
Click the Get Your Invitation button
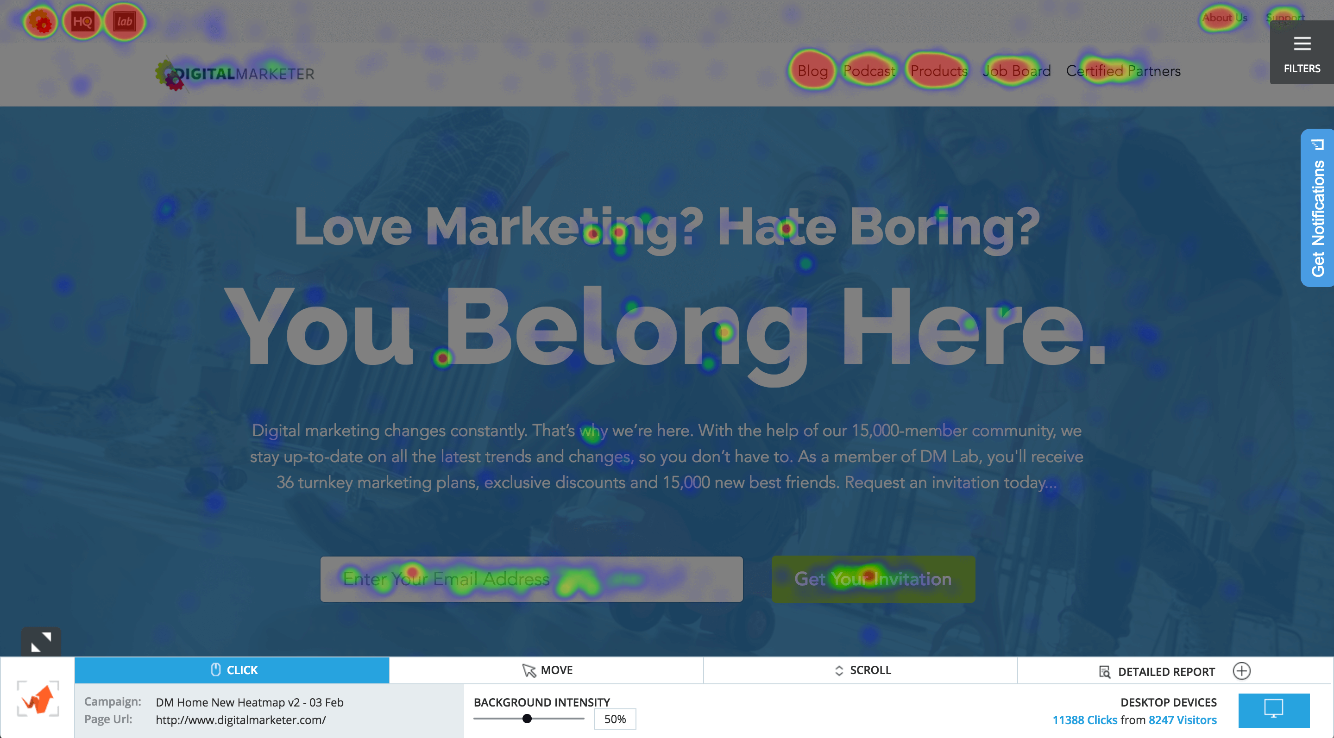click(x=873, y=579)
